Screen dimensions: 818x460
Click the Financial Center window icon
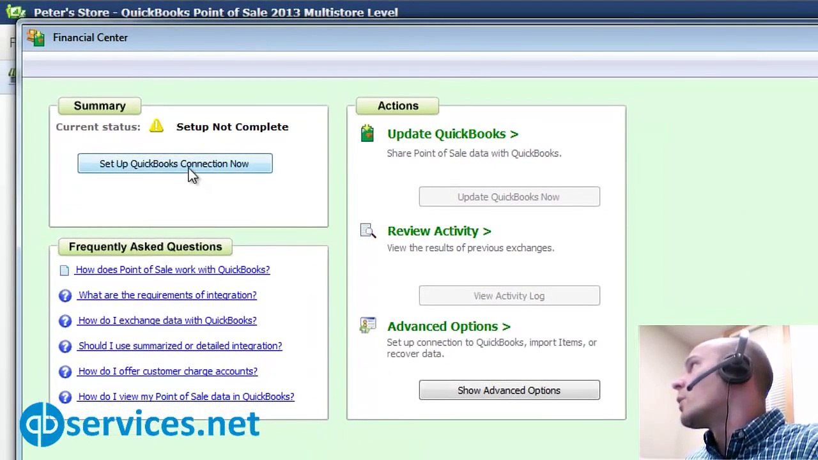click(x=36, y=38)
